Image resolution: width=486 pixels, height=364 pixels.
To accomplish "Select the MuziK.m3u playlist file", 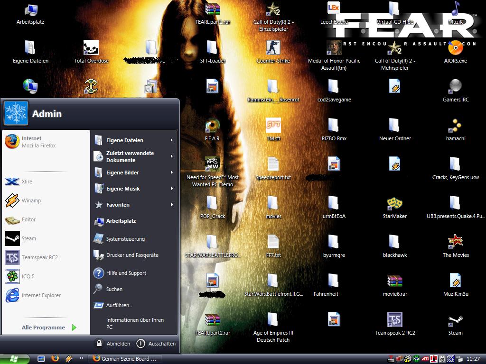I will tap(455, 286).
